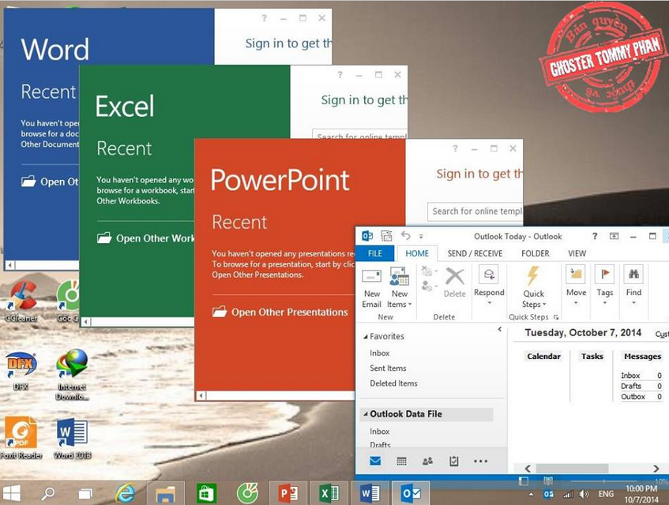Open the Ribbon Display Options button in Outlook
The height and width of the screenshot is (505, 669).
click(614, 236)
